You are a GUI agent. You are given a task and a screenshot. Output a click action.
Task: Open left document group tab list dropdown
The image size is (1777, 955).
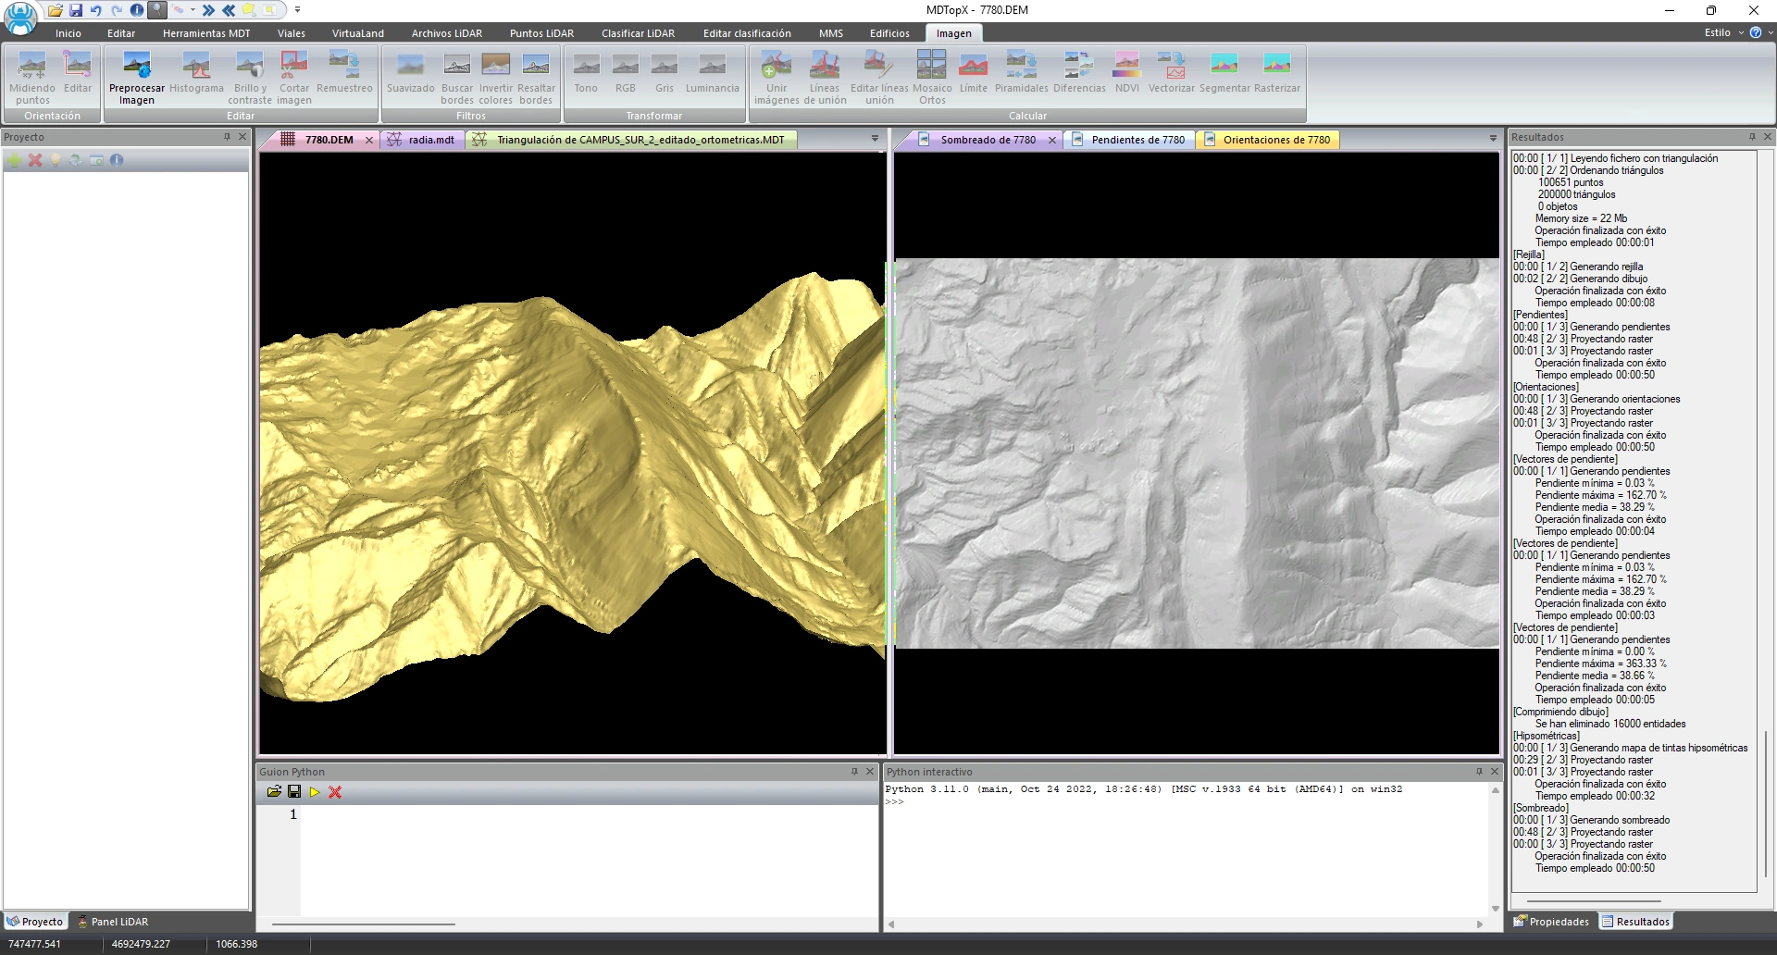tap(875, 139)
